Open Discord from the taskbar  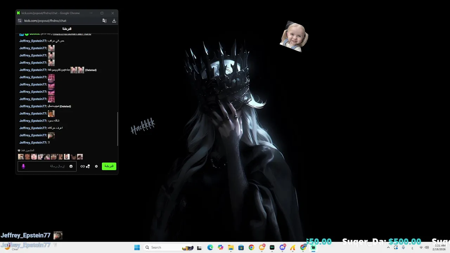[282, 247]
